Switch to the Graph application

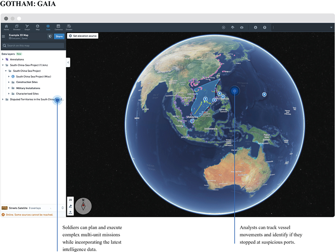click(x=27, y=27)
